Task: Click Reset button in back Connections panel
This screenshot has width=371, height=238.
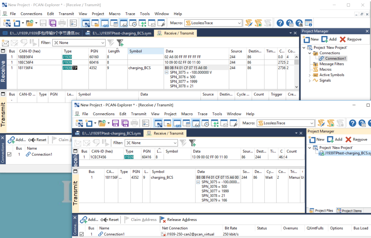Action: pyautogui.click(x=37, y=140)
